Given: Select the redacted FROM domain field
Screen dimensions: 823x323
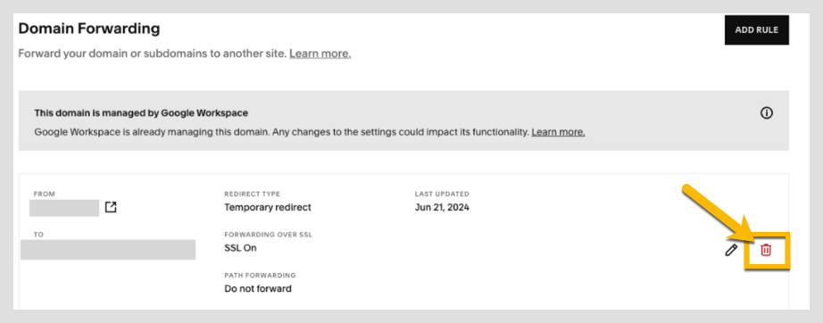Looking at the screenshot, I should 64,208.
